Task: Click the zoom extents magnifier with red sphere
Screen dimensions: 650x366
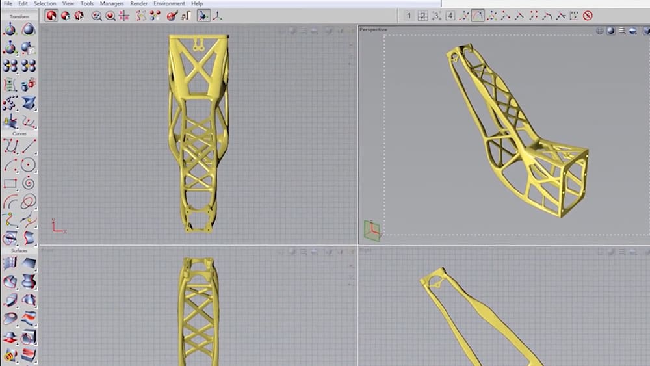Action: click(110, 16)
